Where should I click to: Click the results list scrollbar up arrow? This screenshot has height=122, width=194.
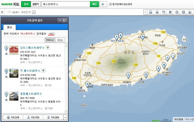pos(66,45)
